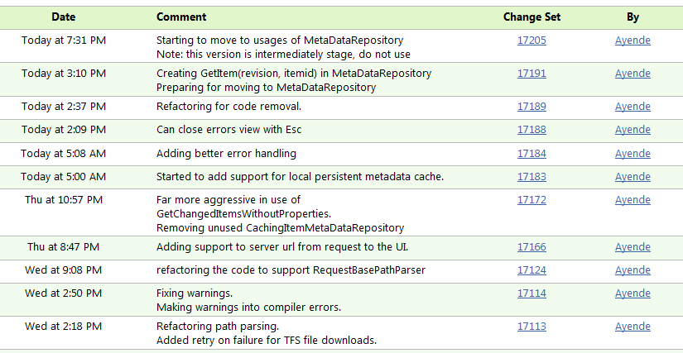
Task: Click Ayende author link beside 17113
Action: (632, 327)
